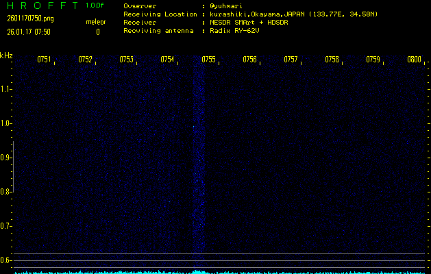This screenshot has width=431, height=274.
Task: Click the 0754 time marker
Action: click(167, 60)
